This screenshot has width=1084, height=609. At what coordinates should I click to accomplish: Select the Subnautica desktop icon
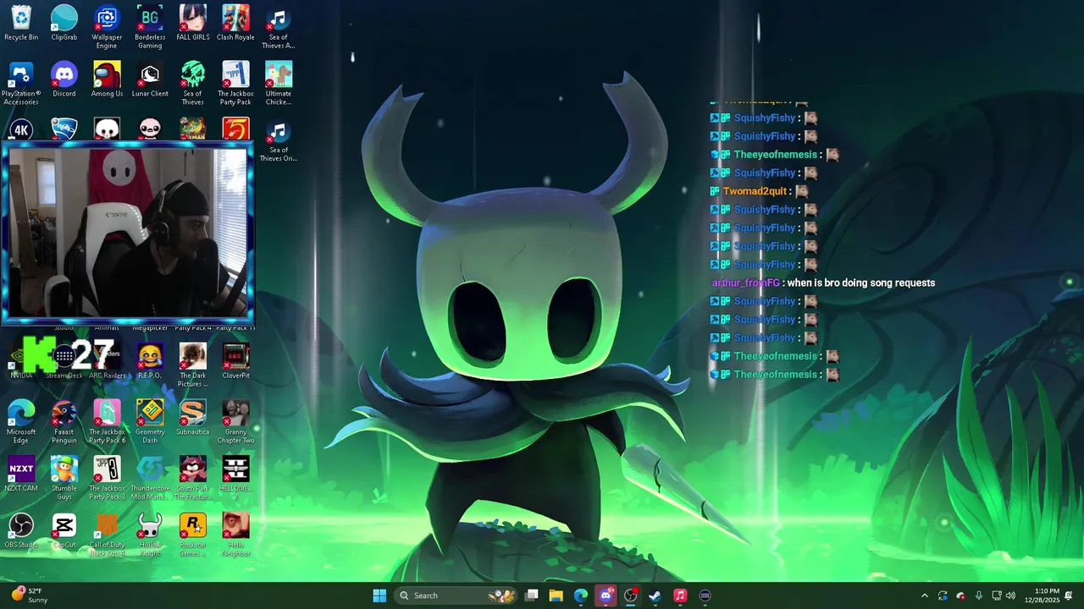click(193, 418)
